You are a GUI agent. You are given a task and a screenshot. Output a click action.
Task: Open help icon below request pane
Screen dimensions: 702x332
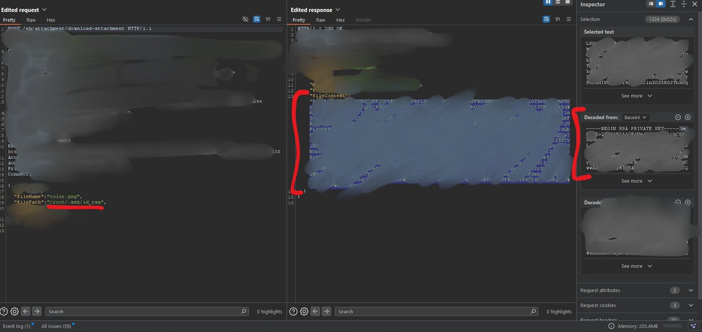point(5,312)
